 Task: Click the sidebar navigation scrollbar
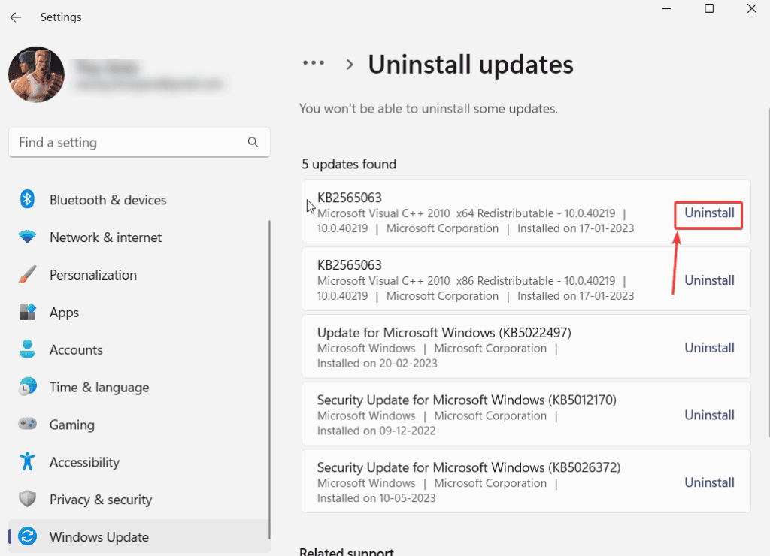pyautogui.click(x=269, y=379)
